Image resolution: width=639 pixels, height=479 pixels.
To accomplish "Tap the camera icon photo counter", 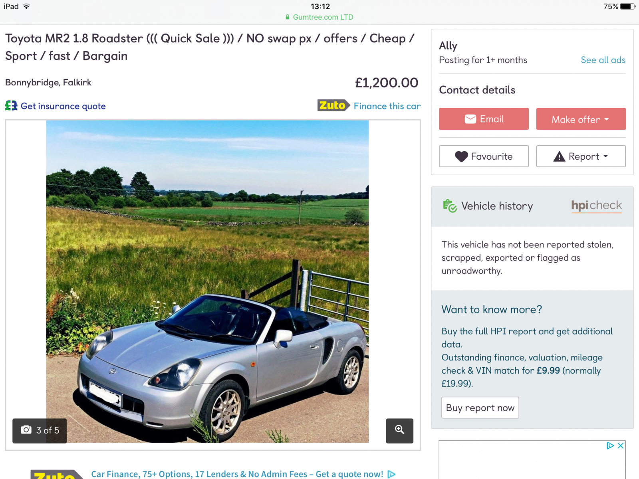I will point(40,430).
